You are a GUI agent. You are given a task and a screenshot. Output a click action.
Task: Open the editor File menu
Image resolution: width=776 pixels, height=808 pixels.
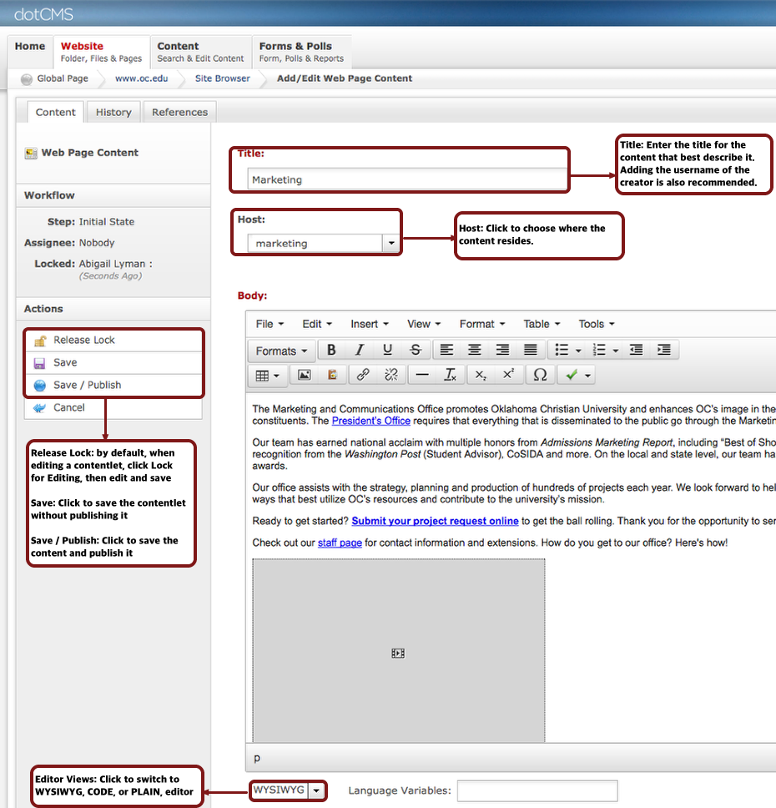point(270,324)
